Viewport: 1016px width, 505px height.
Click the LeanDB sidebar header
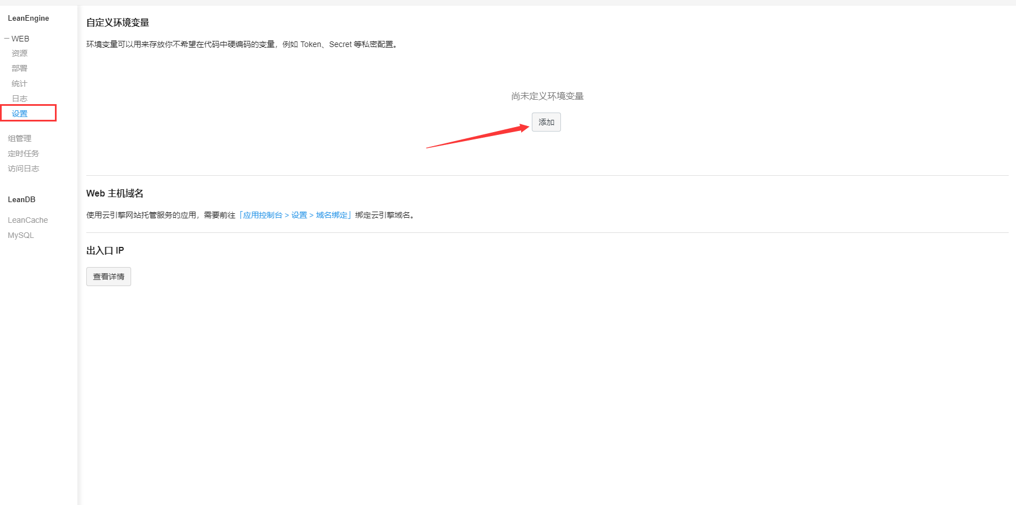(22, 199)
